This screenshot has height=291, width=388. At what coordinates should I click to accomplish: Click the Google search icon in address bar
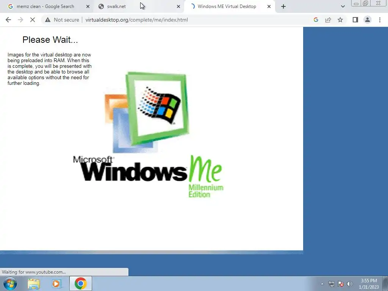(316, 20)
